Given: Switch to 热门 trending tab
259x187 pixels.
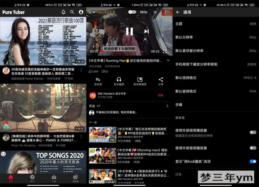Looking at the screenshot, I should click(x=32, y=179).
